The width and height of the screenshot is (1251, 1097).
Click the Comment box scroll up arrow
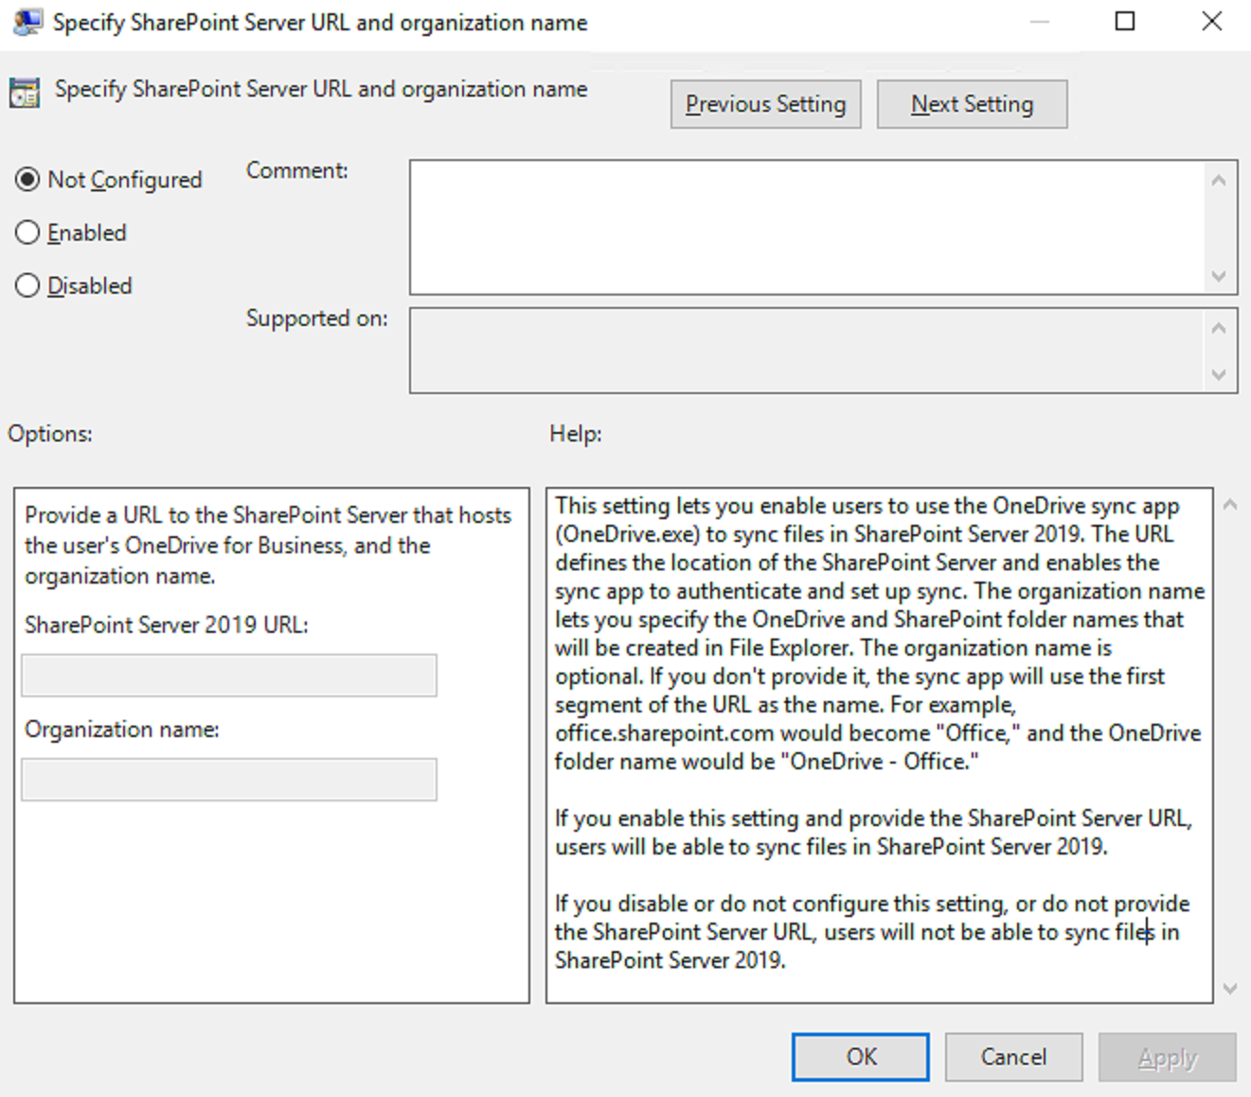click(1219, 180)
